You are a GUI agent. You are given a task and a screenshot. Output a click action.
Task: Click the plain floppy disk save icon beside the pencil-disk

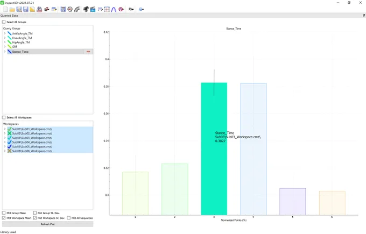pos(26,9)
